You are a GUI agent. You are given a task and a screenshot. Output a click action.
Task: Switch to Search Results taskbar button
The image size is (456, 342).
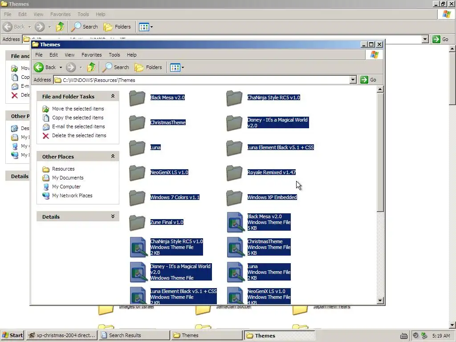(134, 335)
